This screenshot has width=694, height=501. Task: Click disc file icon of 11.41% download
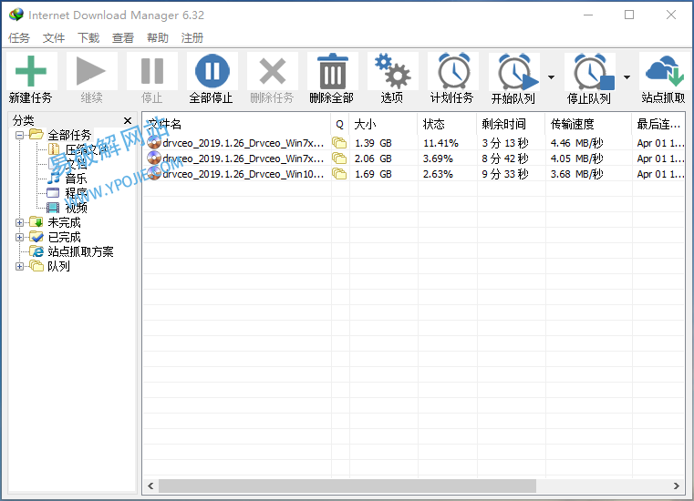pyautogui.click(x=154, y=143)
